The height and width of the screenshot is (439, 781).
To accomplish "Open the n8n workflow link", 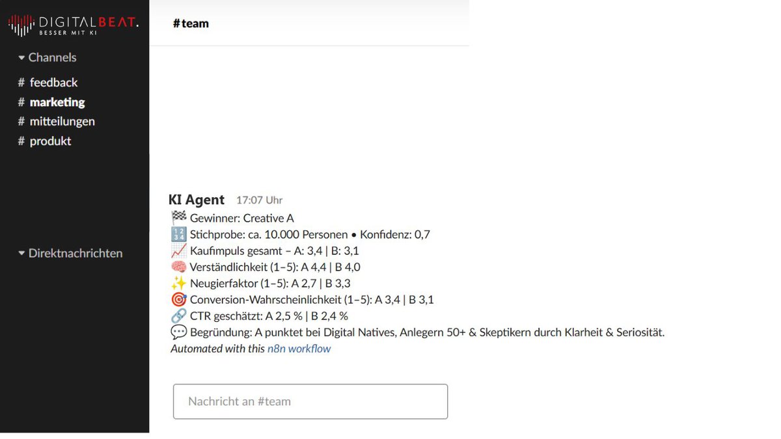I will (x=299, y=349).
